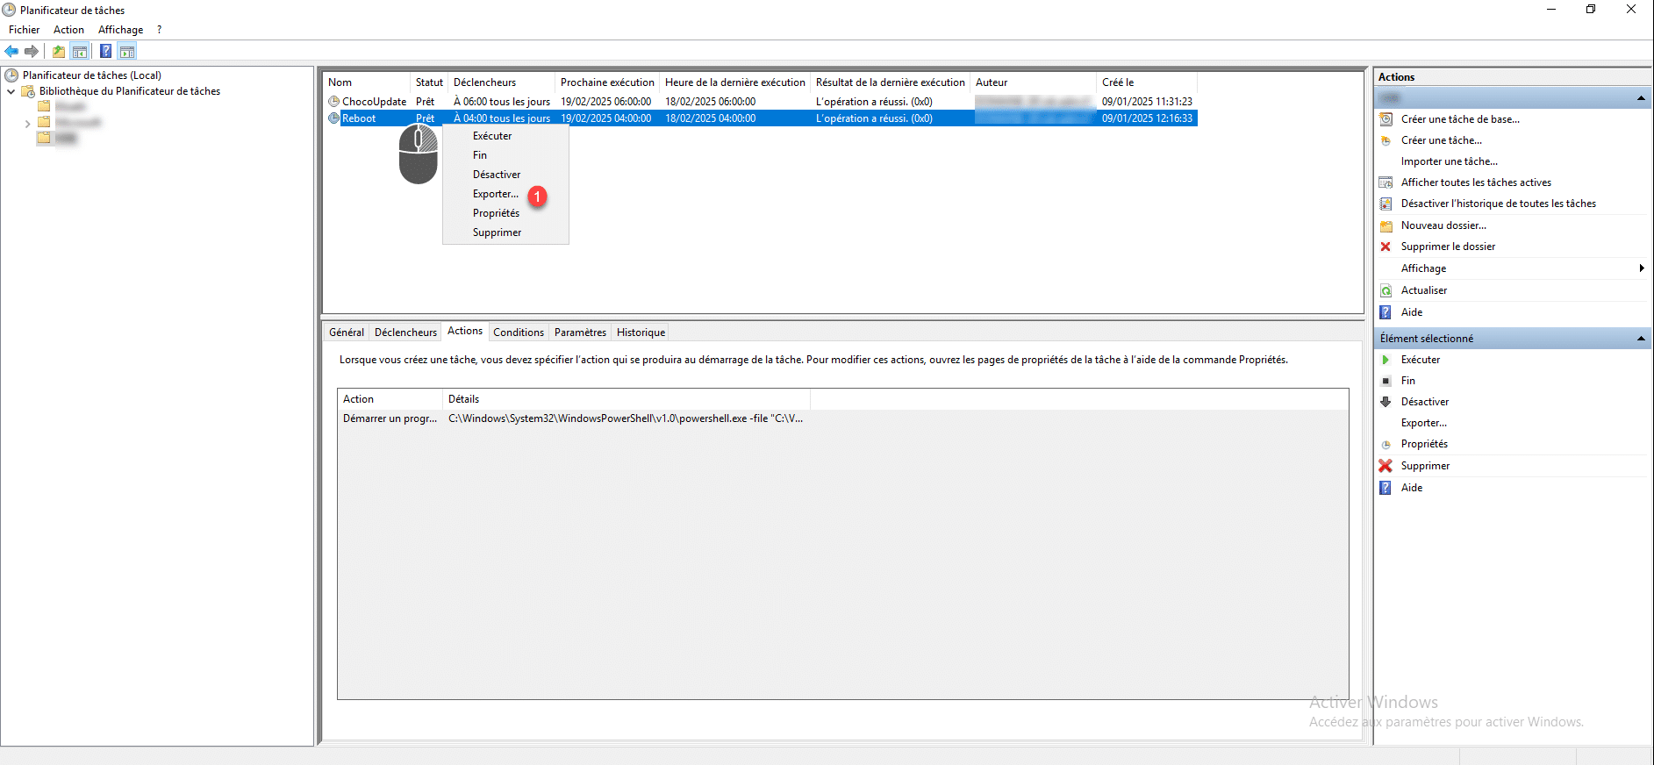Click the green Exécuter play icon

click(1385, 360)
